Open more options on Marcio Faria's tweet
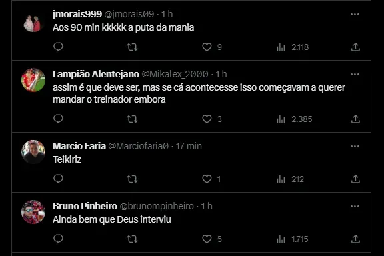Viewport: 384px width, 256px height. point(355,147)
